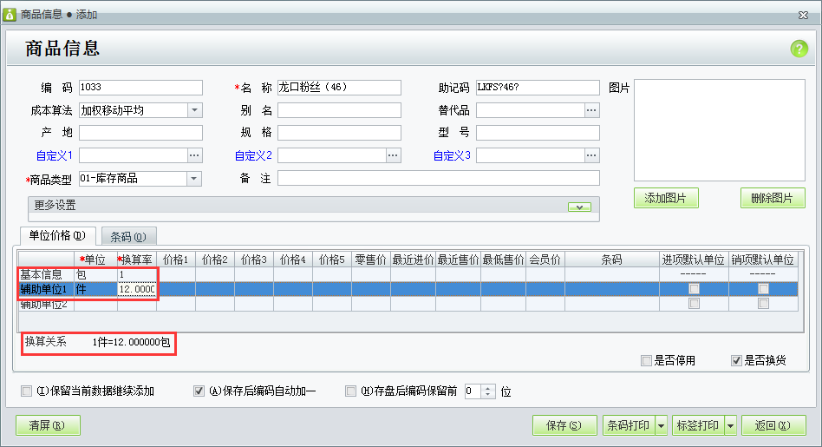Open the 标签打印 dropdown arrow
Viewport: 822px width, 447px height.
click(730, 425)
